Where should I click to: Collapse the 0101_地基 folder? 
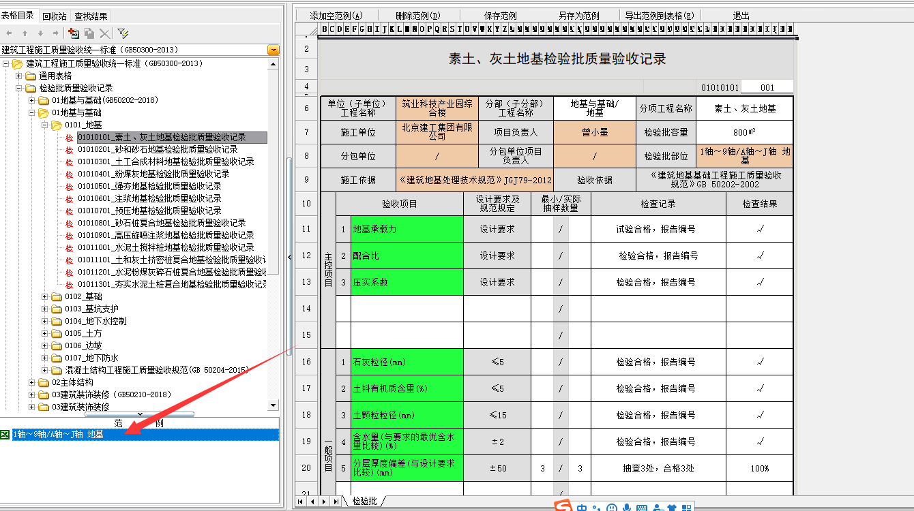pos(45,125)
